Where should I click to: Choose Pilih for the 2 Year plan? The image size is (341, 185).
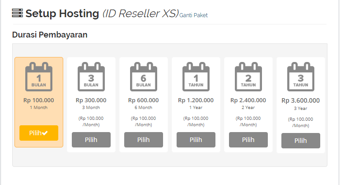point(248,140)
